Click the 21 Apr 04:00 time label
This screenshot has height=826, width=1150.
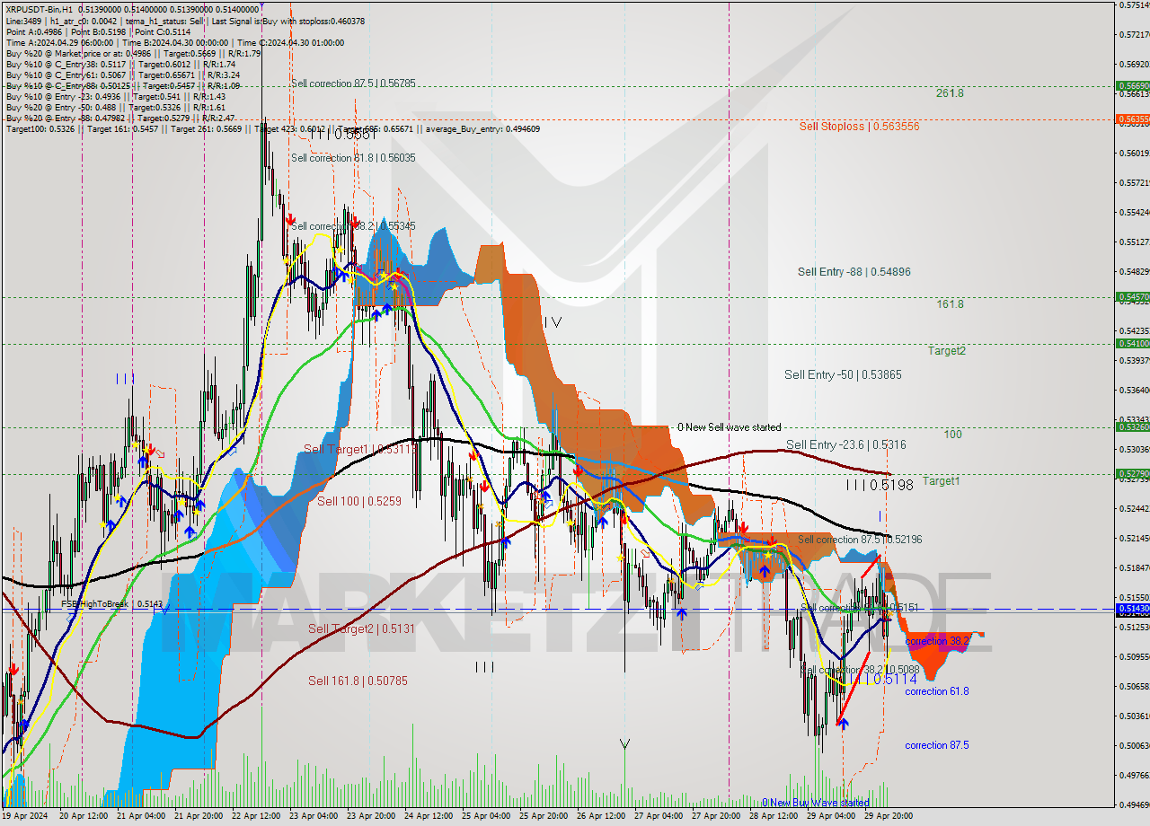point(142,817)
